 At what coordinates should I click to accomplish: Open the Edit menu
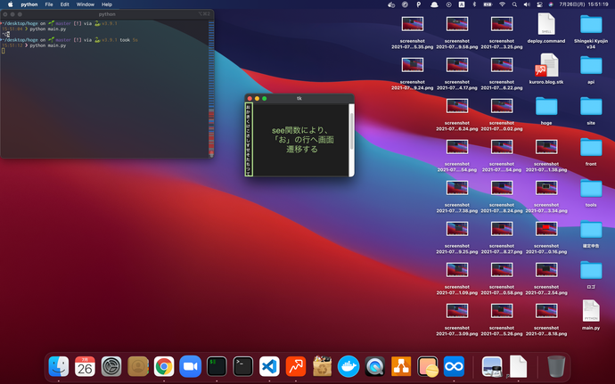65,4
